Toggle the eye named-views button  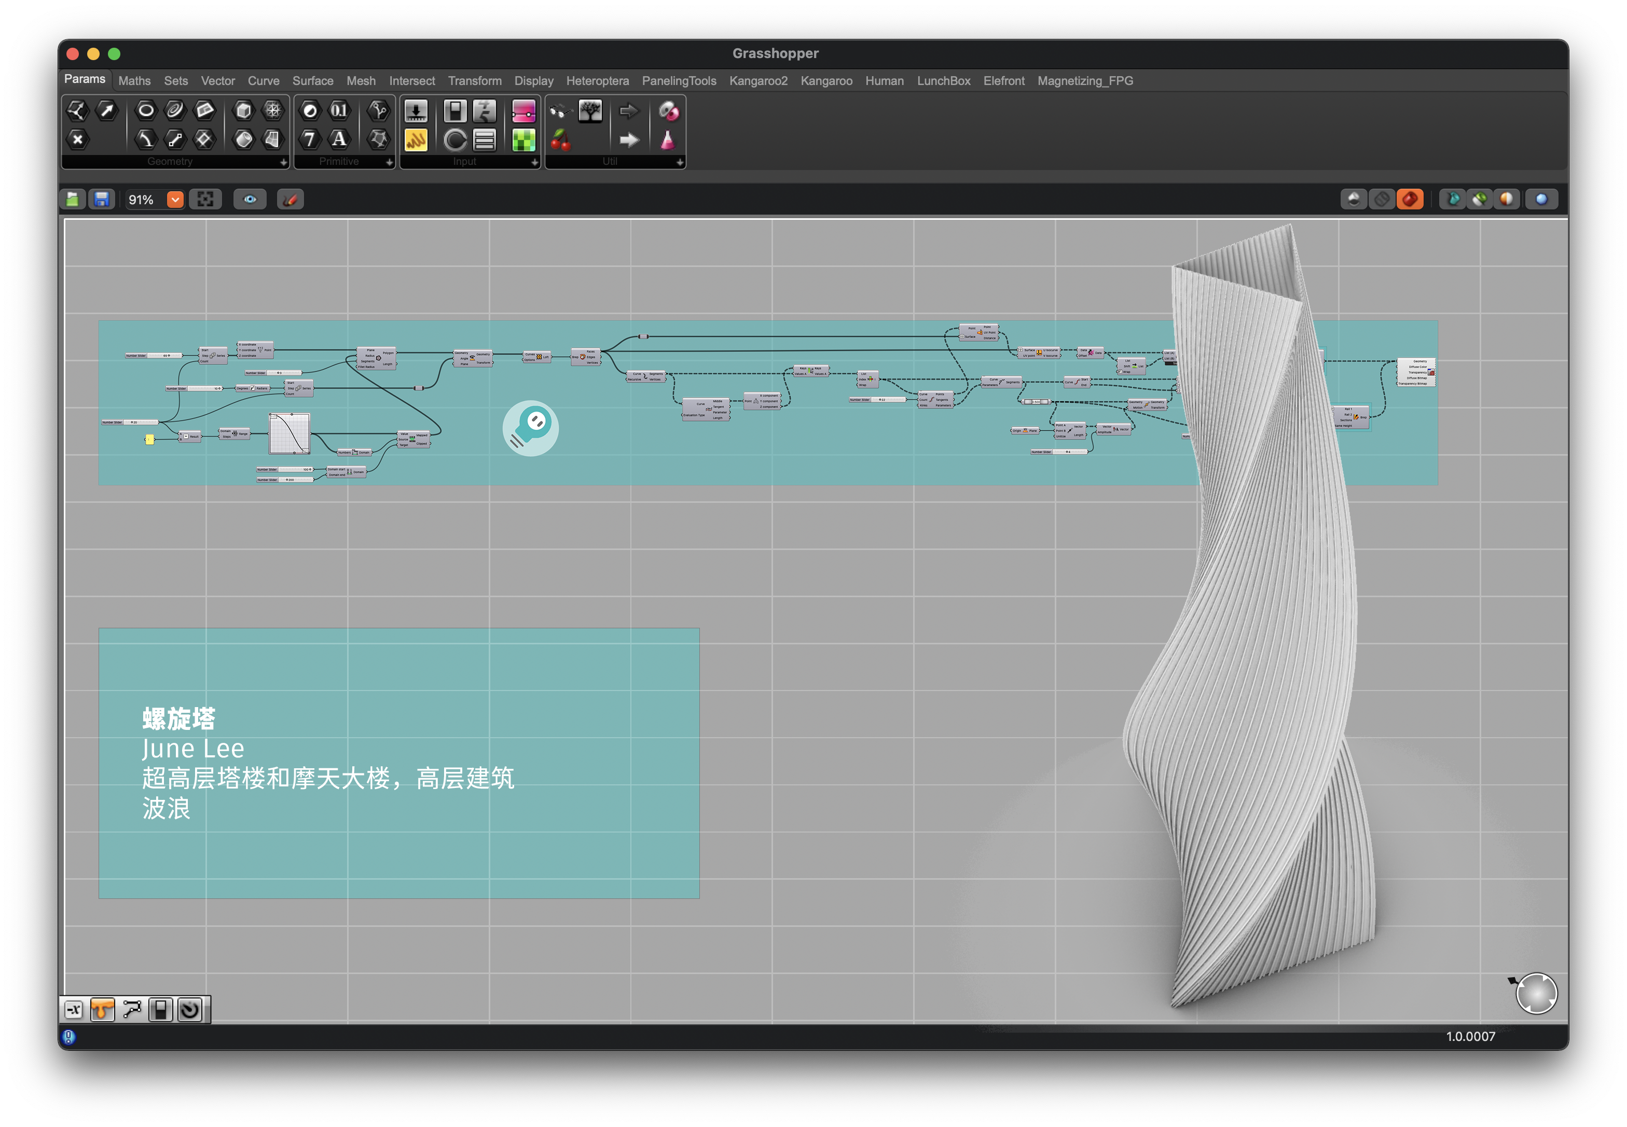point(250,200)
